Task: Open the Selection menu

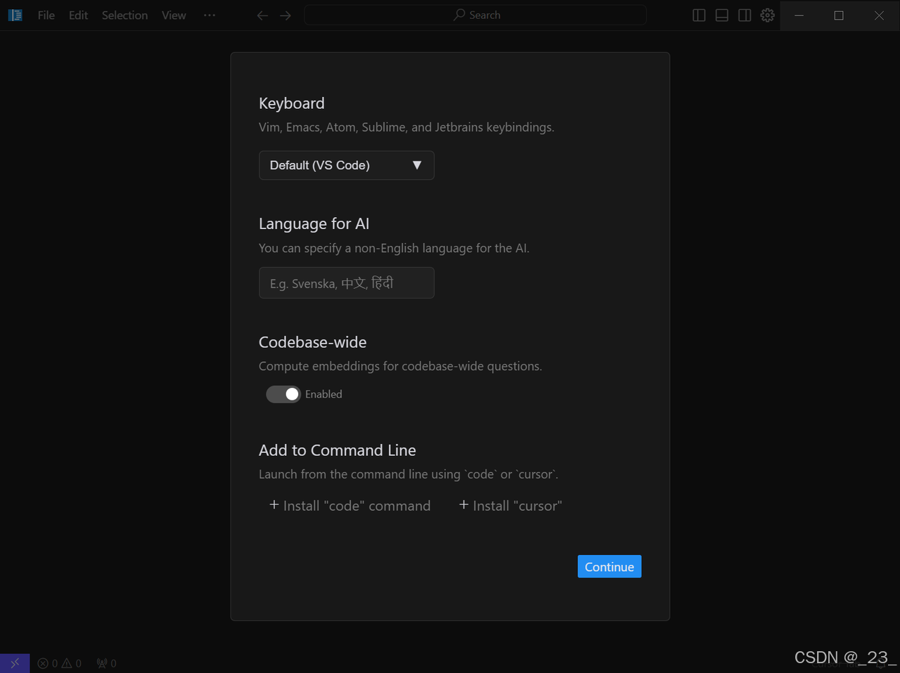Action: pos(124,15)
